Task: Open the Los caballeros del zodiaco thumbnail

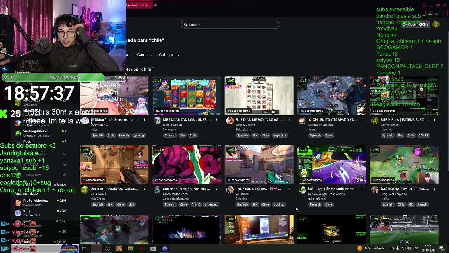Action: click(187, 165)
